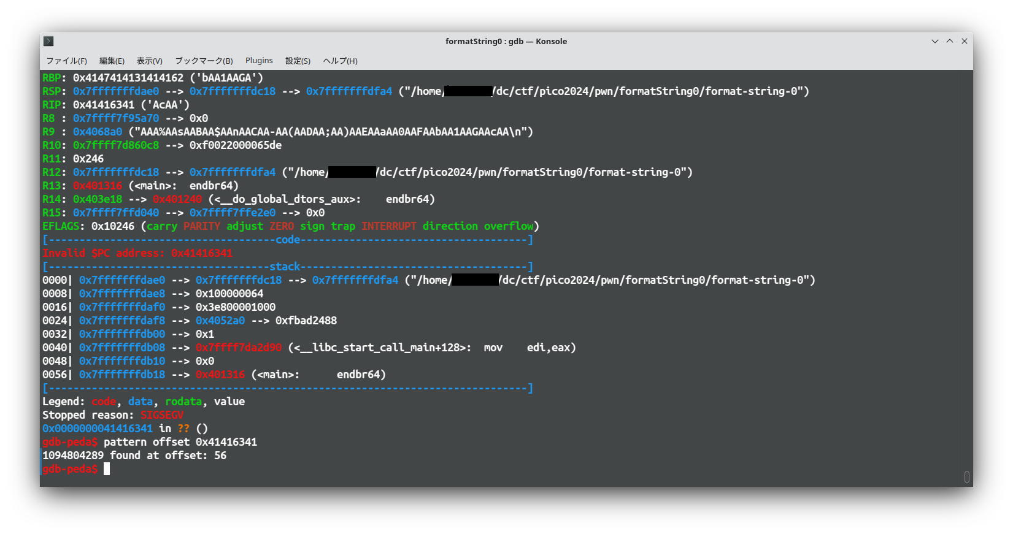Click the cursor at the last gdb-peda$ prompt
Image resolution: width=1013 pixels, height=534 pixels.
107,469
